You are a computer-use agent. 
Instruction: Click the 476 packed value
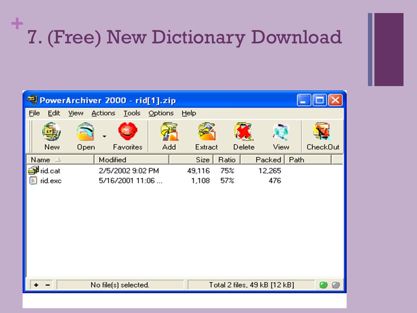[275, 181]
